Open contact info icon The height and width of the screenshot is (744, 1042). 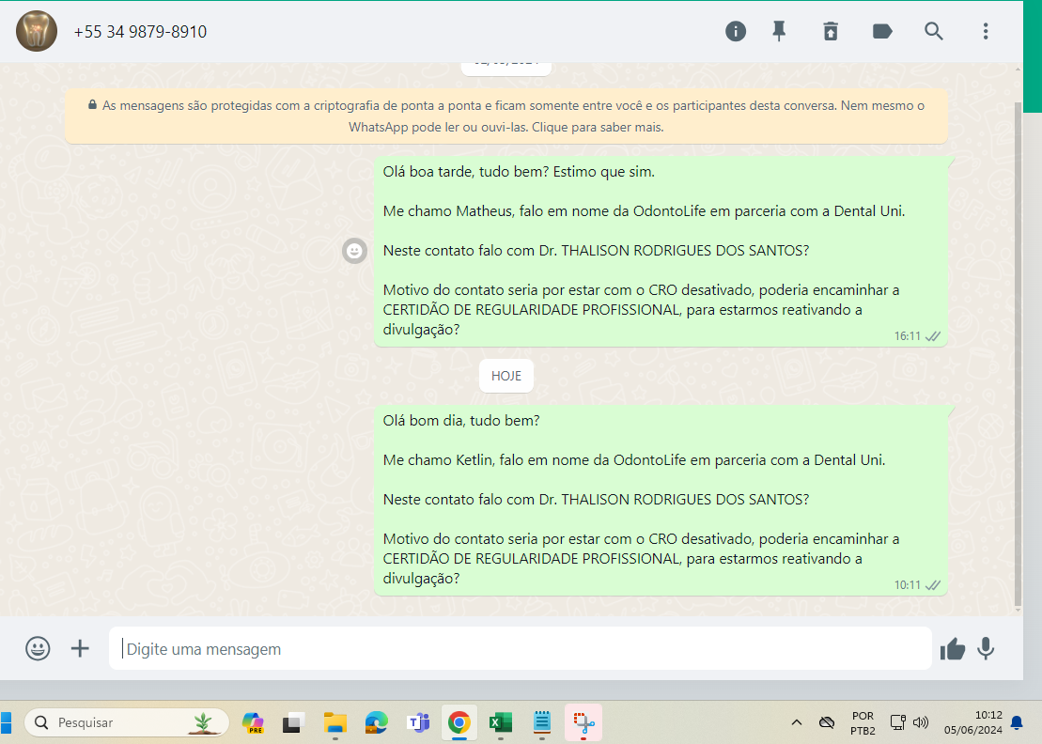pyautogui.click(x=735, y=31)
